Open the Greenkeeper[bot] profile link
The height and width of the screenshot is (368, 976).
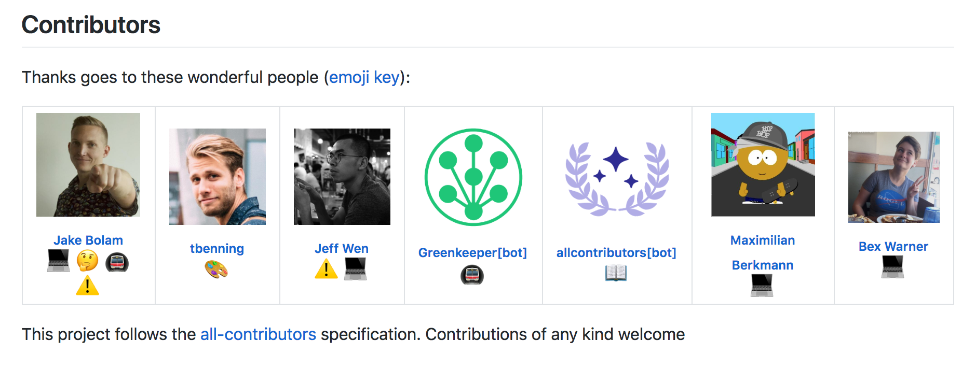(473, 252)
